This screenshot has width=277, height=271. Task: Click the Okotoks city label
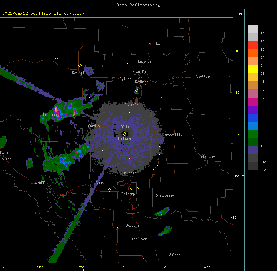point(132,225)
